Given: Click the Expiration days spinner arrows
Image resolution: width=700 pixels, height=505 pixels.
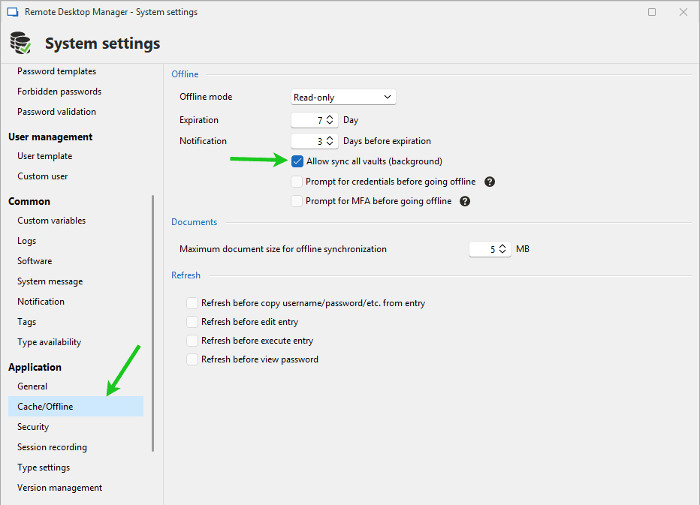Looking at the screenshot, I should point(330,120).
